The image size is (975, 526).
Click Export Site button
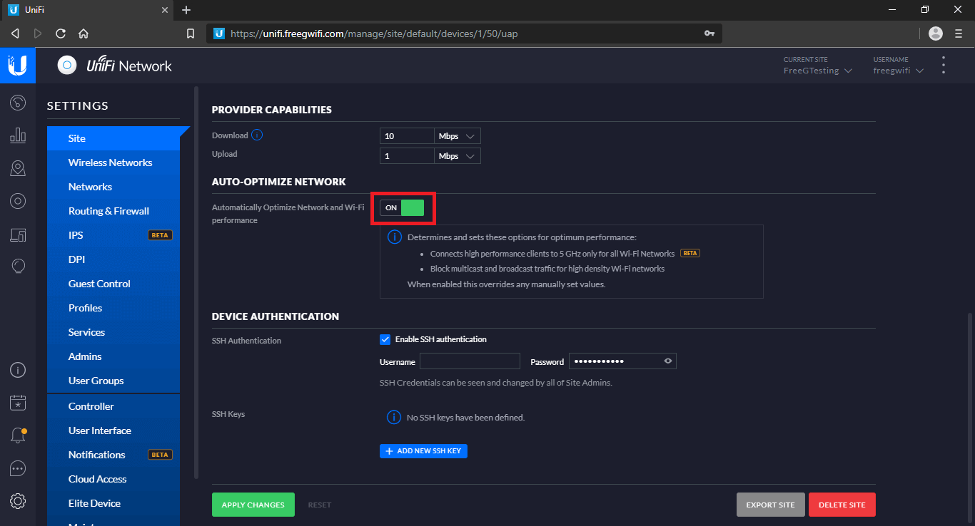point(771,505)
